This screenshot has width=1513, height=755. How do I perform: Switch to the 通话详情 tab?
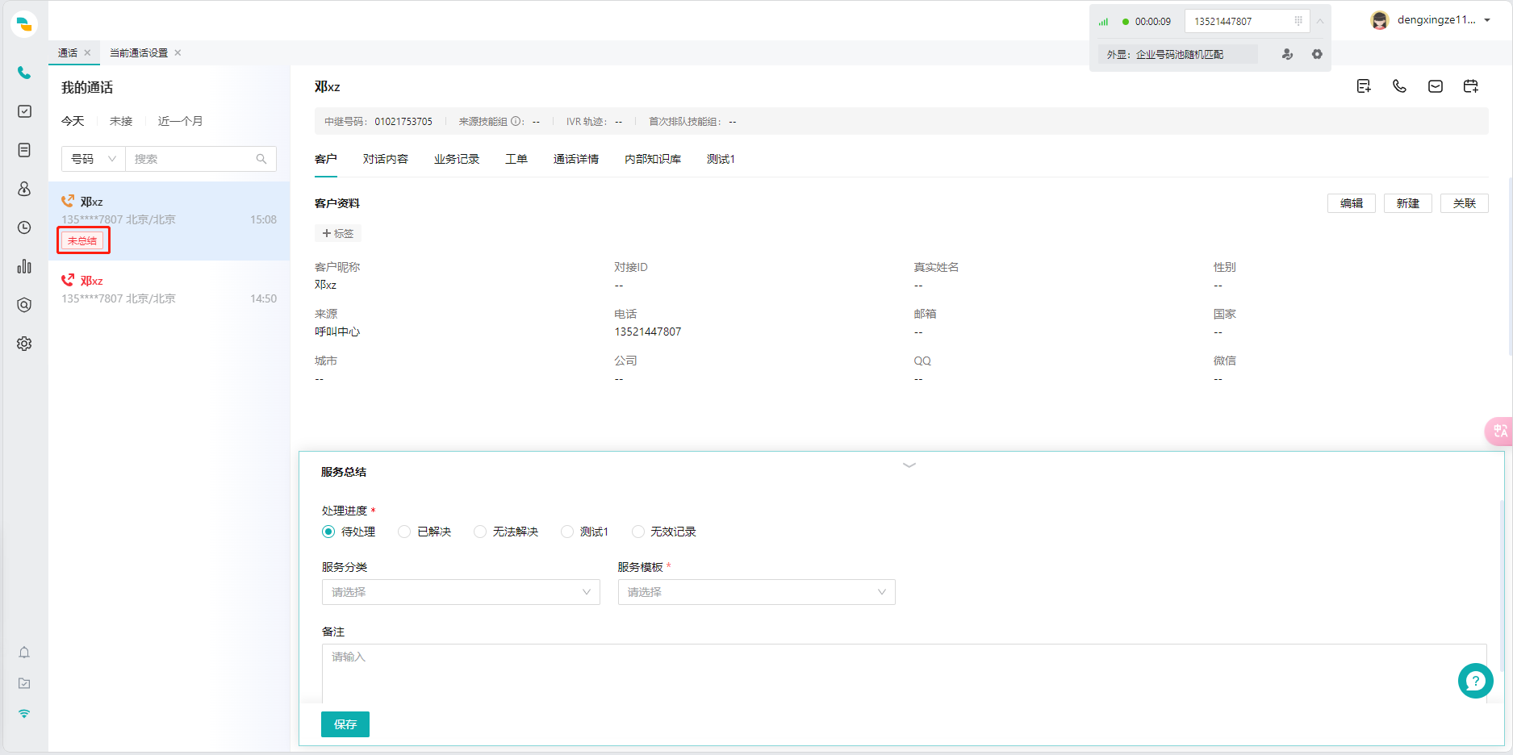coord(576,159)
